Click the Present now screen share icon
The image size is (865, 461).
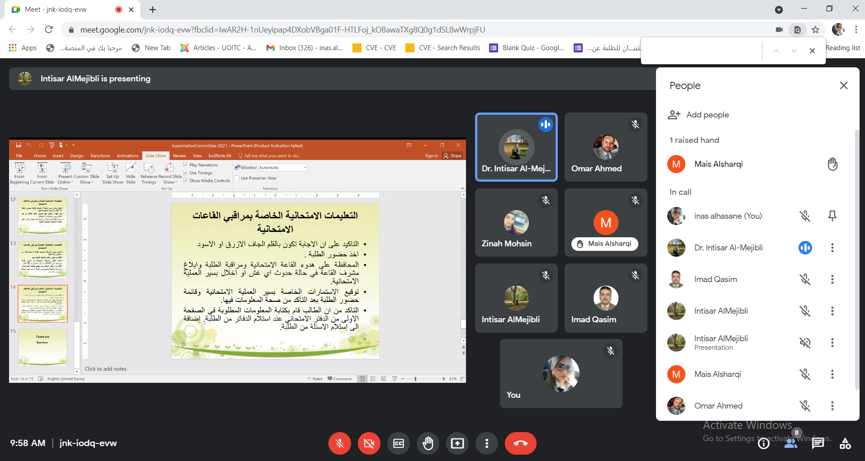pyautogui.click(x=457, y=443)
